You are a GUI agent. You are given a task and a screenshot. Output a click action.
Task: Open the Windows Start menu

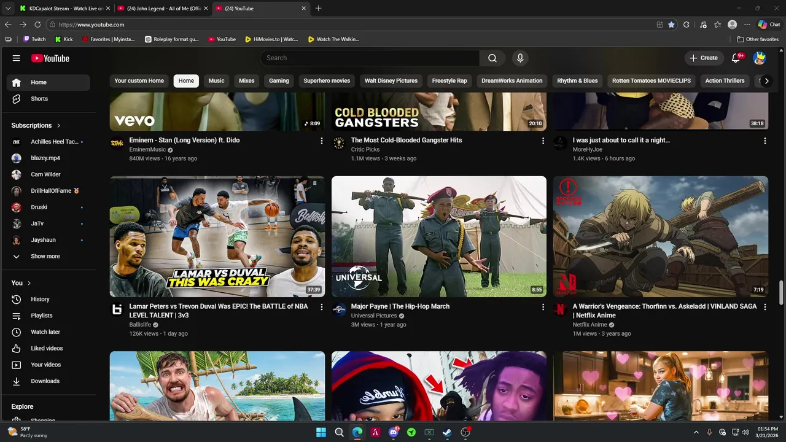tap(321, 432)
